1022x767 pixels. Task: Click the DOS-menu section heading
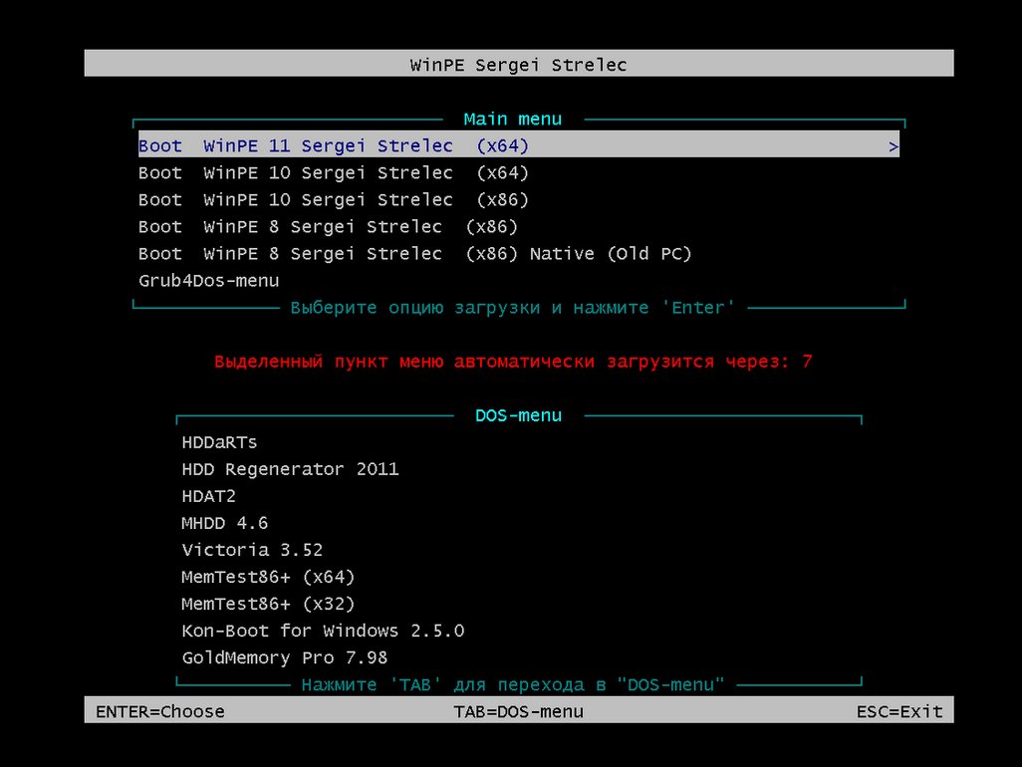[518, 415]
